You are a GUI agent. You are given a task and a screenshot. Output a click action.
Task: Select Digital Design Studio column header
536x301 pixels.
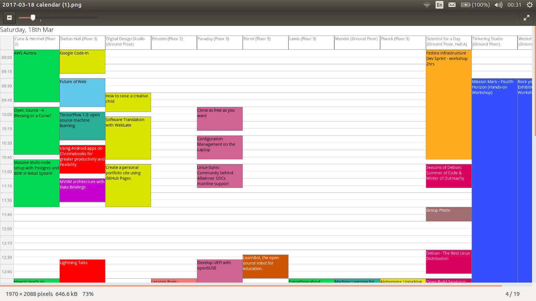click(x=128, y=43)
